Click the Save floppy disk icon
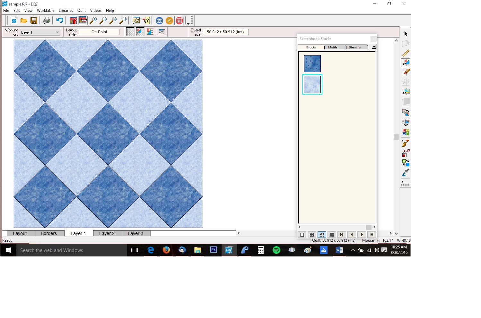The image size is (481, 318). pyautogui.click(x=34, y=21)
